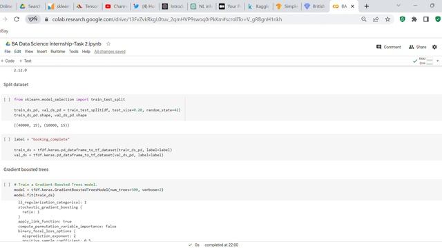Switch to the Simple browser tab
This screenshot has width=442, height=248.
tap(287, 6)
